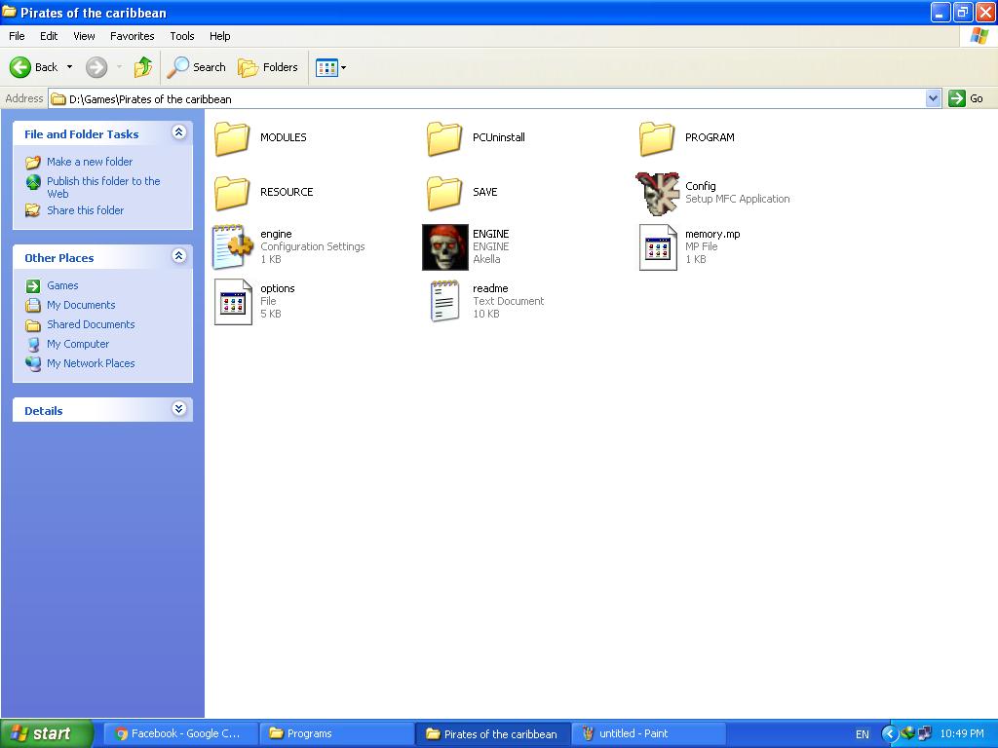Open the Search pane
This screenshot has width=998, height=748.
pos(196,67)
